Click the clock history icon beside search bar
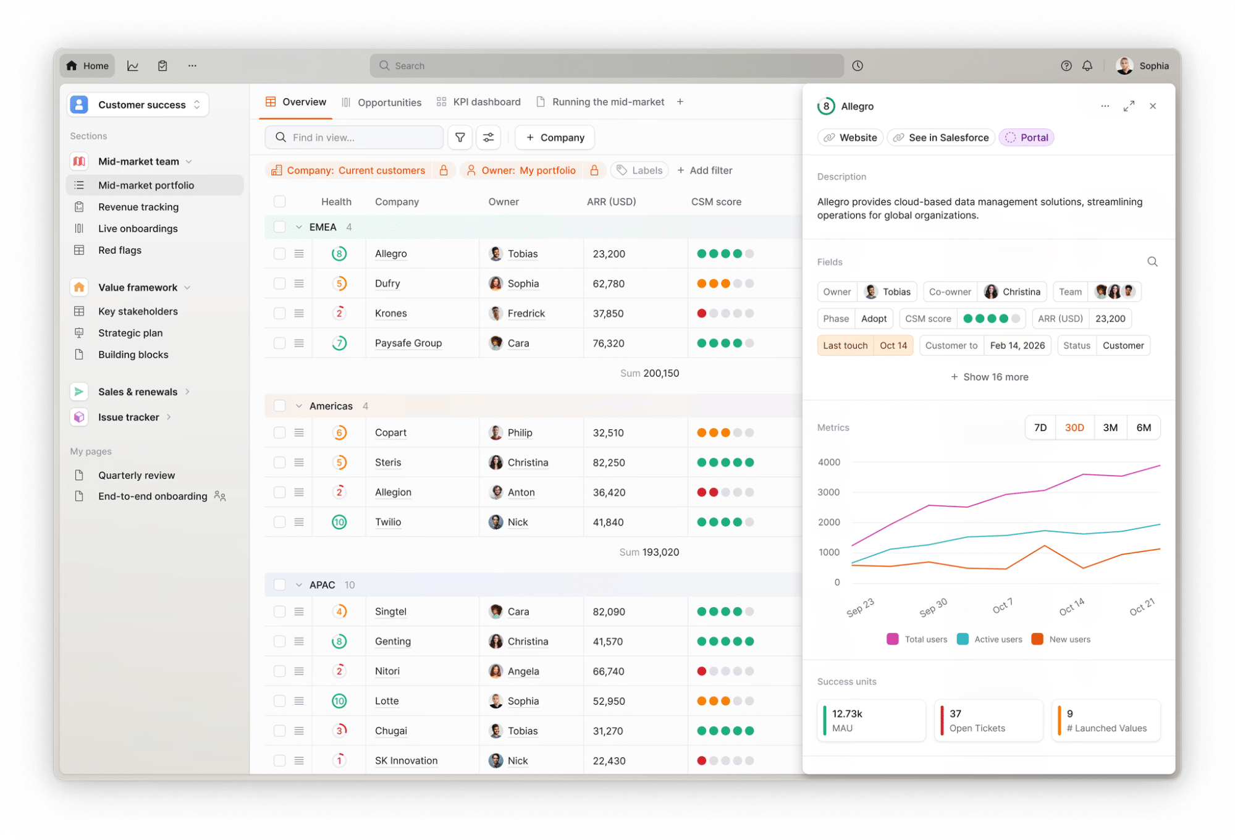The width and height of the screenshot is (1235, 840). point(857,65)
